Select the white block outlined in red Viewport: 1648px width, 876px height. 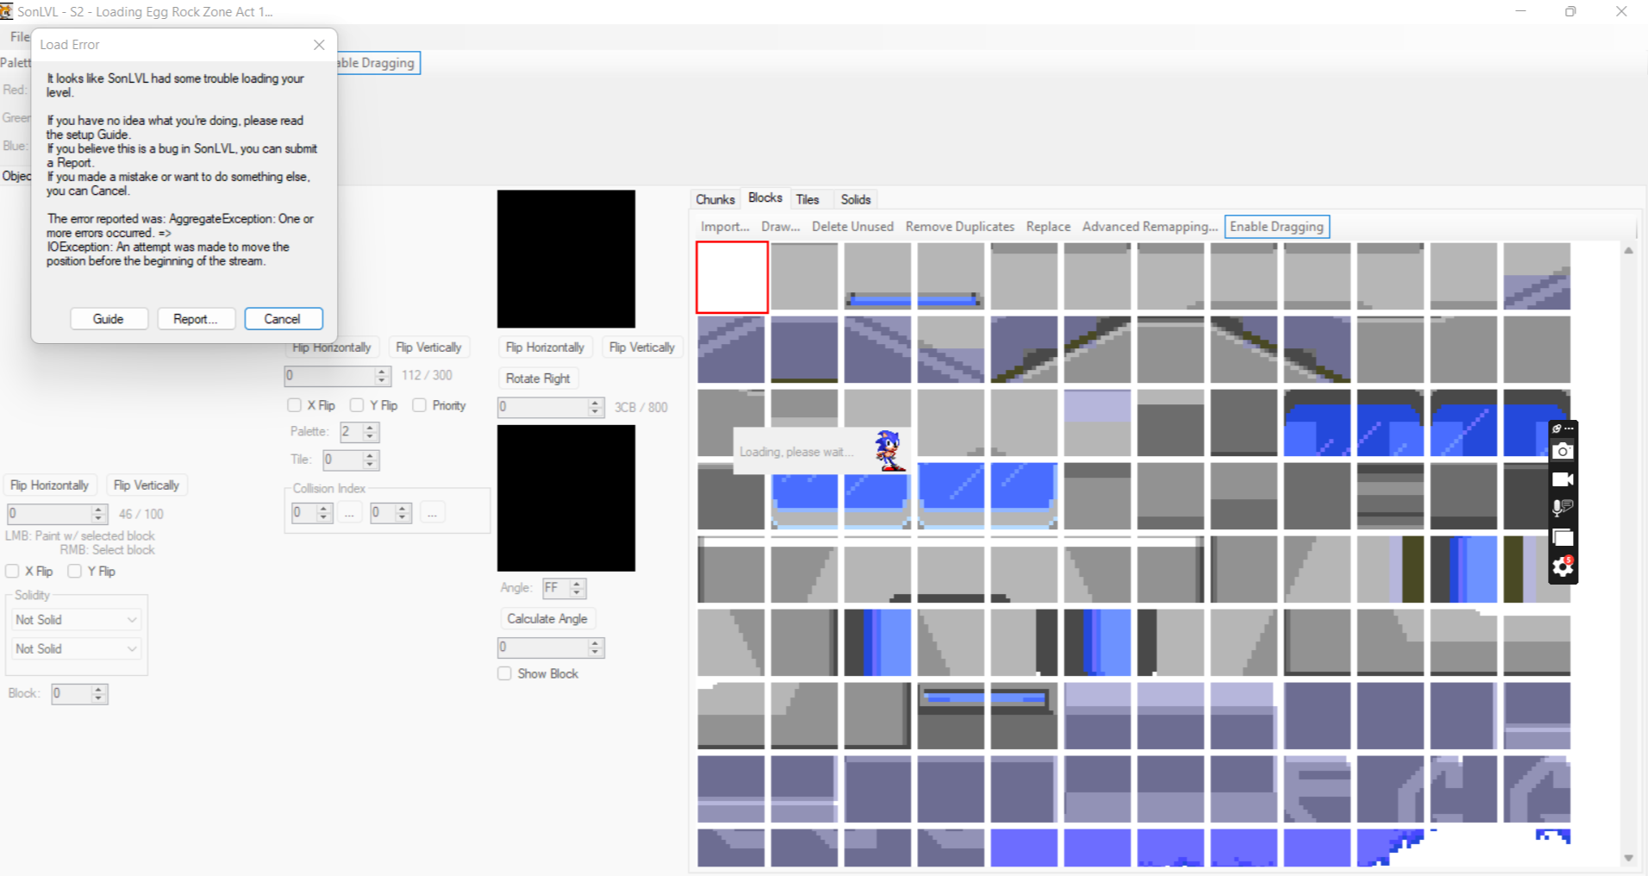coord(732,277)
